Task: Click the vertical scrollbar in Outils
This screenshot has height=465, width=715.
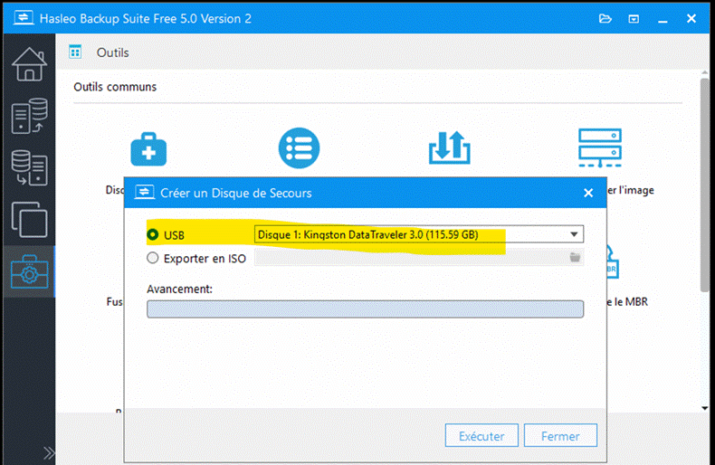Action: pyautogui.click(x=705, y=185)
